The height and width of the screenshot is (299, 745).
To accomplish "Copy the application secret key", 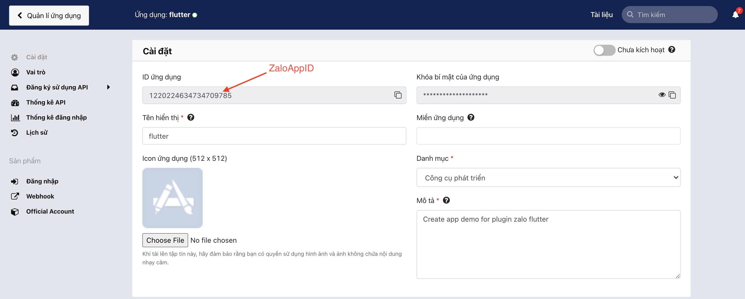I will [x=672, y=95].
